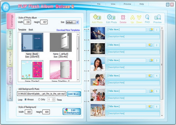Image resolution: width=176 pixels, height=125 pixels.
Task: Click the Title field of photo 1
Action: pos(126,30)
